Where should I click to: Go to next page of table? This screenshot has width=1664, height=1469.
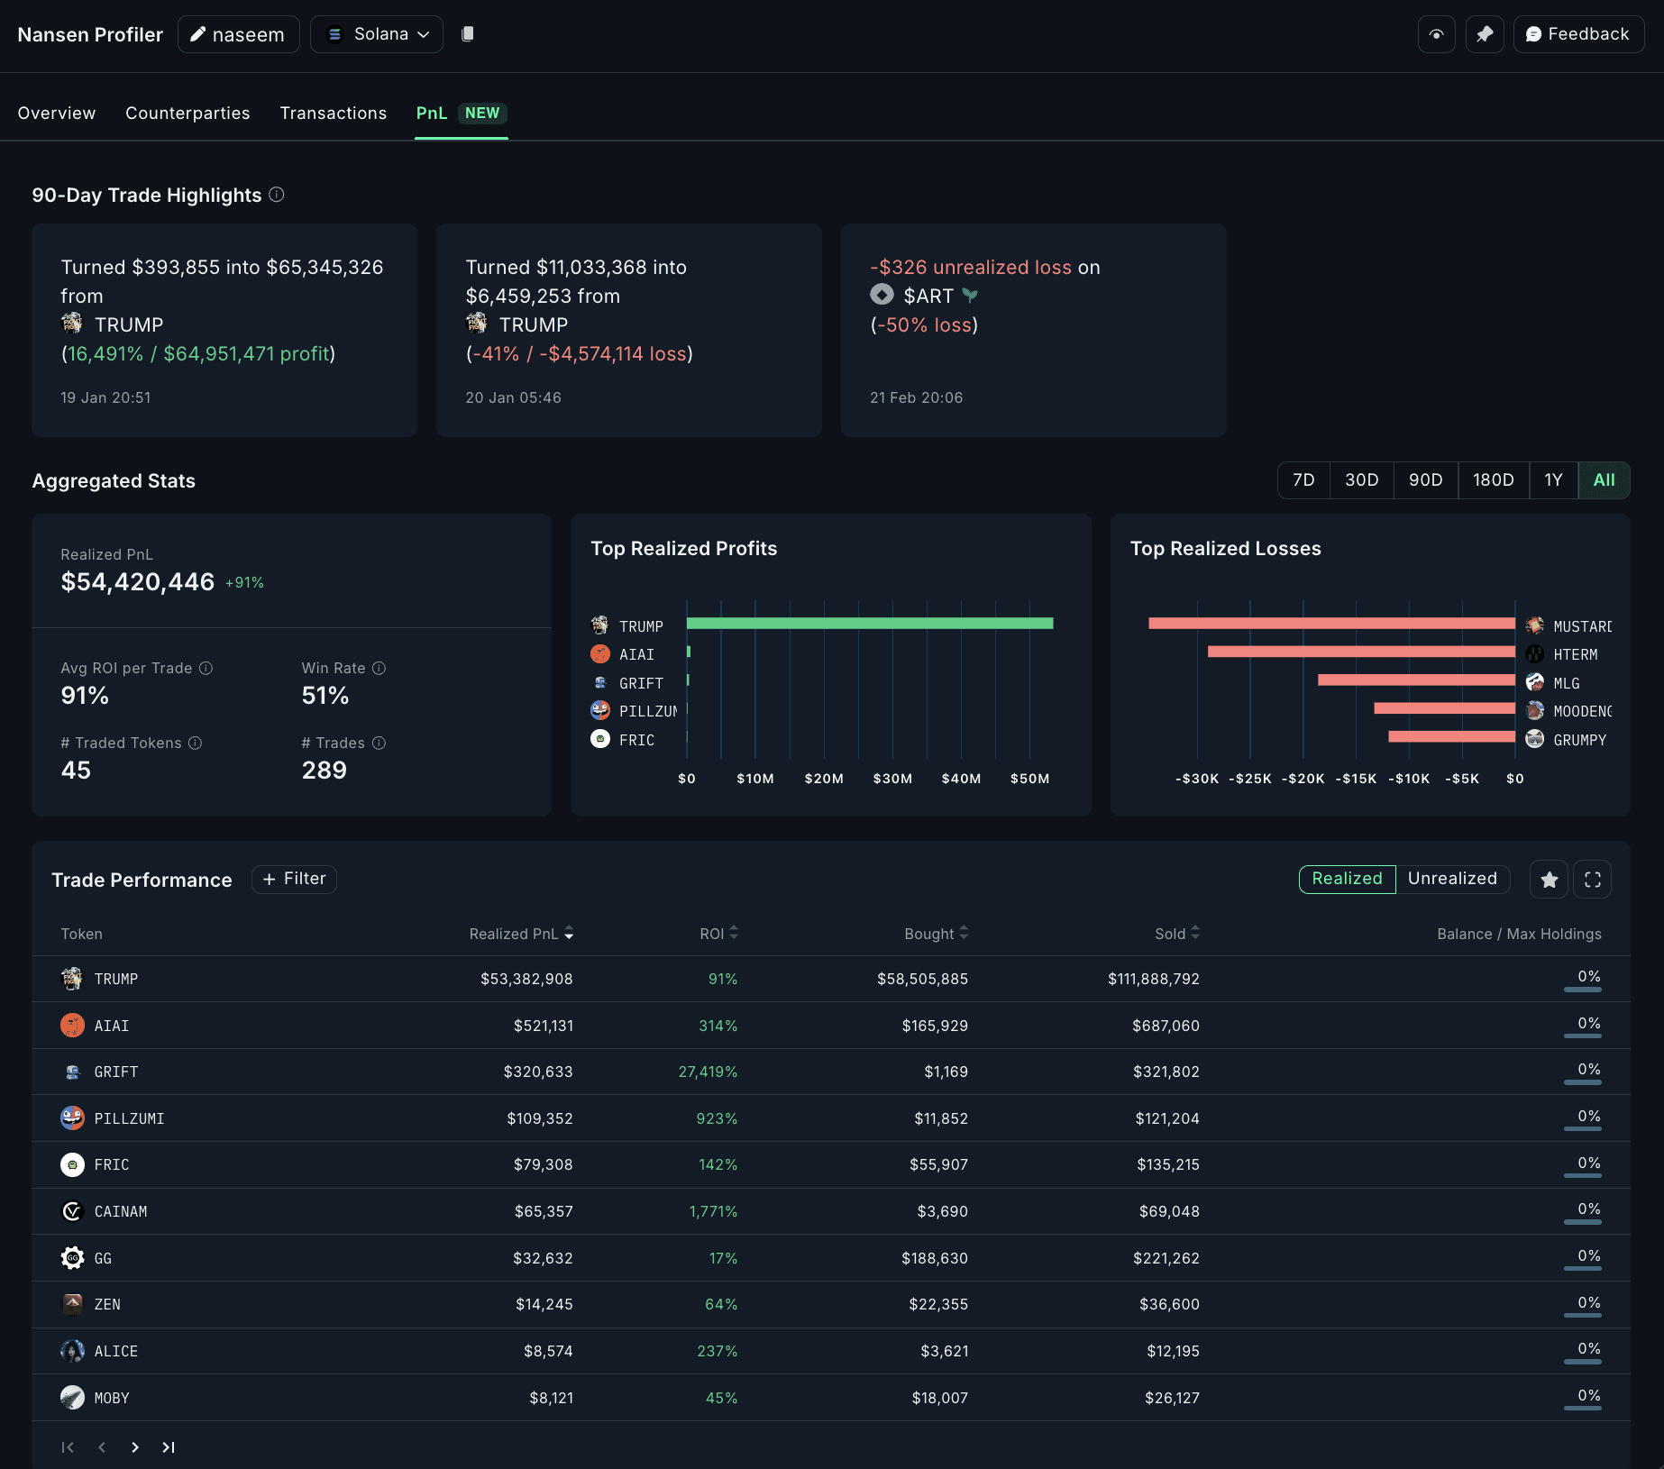click(135, 1447)
